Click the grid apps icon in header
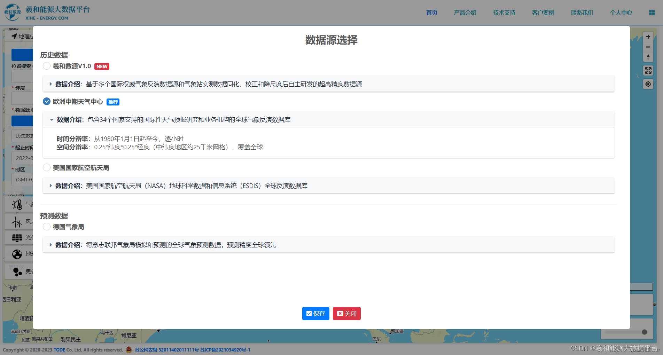663x355 pixels. point(652,13)
